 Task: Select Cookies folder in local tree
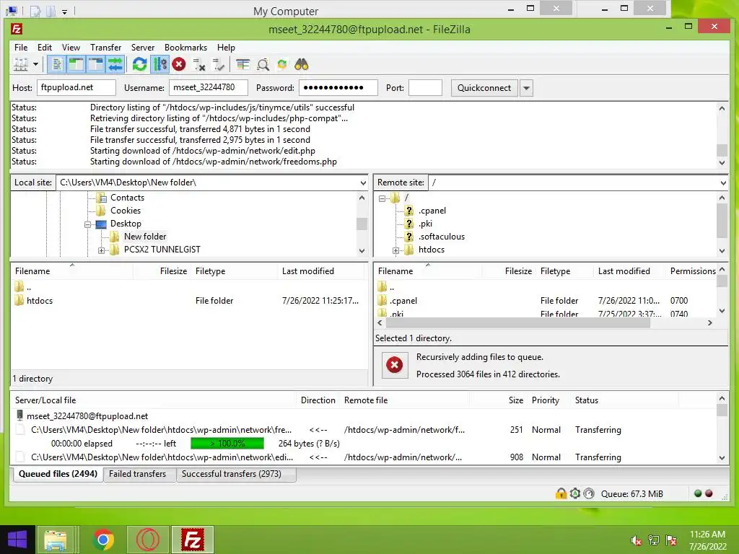[126, 211]
